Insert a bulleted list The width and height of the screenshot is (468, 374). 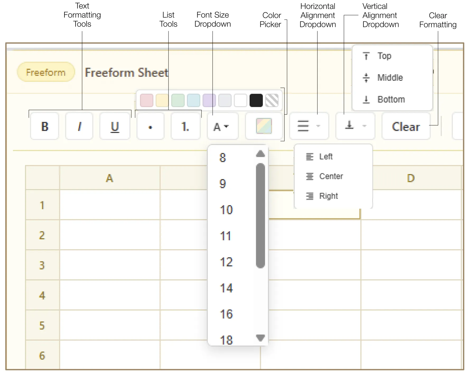point(150,126)
